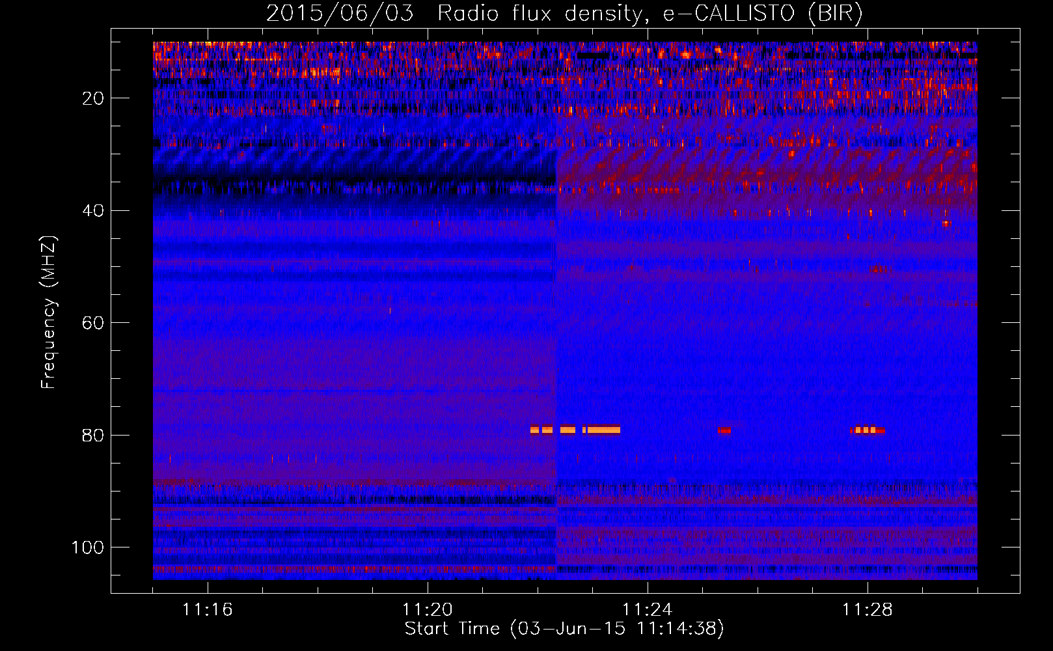Image resolution: width=1053 pixels, height=651 pixels.
Task: Click the "11:28" time tick label
Action: point(868,610)
